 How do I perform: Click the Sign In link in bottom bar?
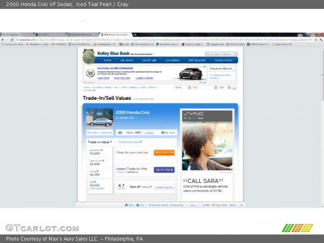click(232, 205)
